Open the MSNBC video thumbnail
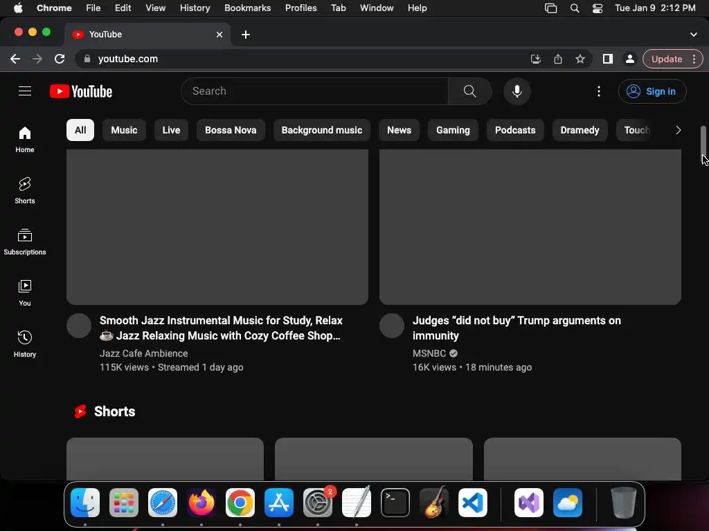709x531 pixels. 530,227
